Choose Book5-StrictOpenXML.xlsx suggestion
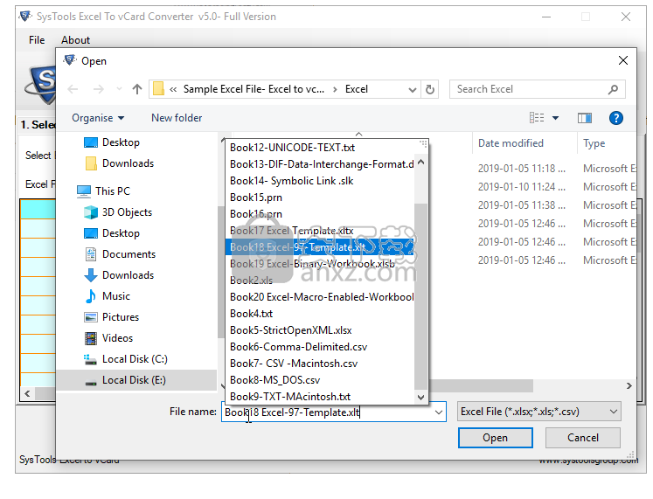Image resolution: width=653 pixels, height=499 pixels. (320, 330)
